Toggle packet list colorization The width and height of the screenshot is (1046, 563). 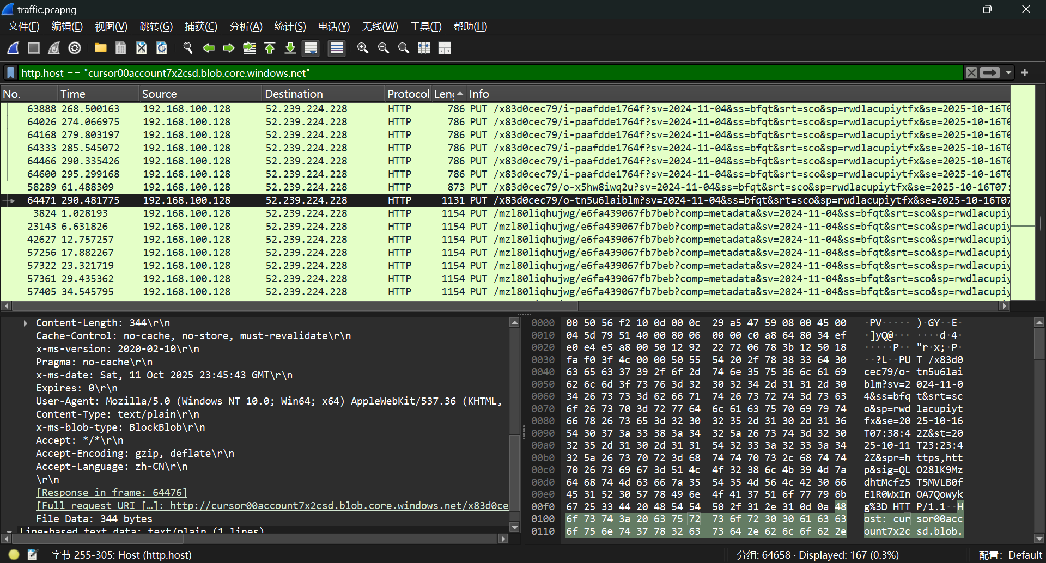click(337, 48)
